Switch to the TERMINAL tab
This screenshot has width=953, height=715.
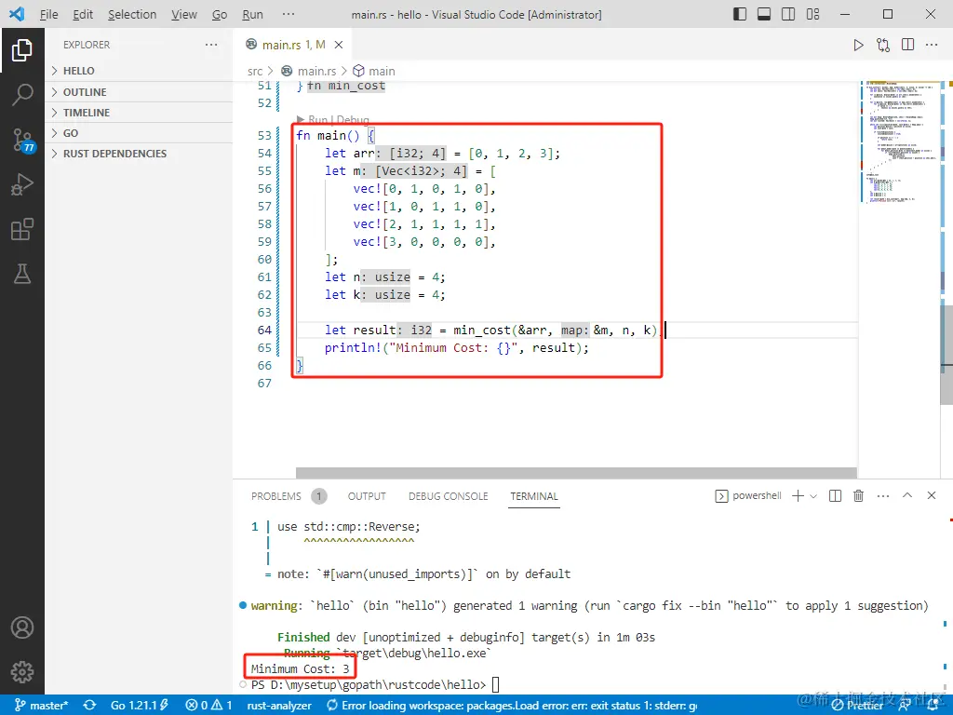tap(533, 496)
